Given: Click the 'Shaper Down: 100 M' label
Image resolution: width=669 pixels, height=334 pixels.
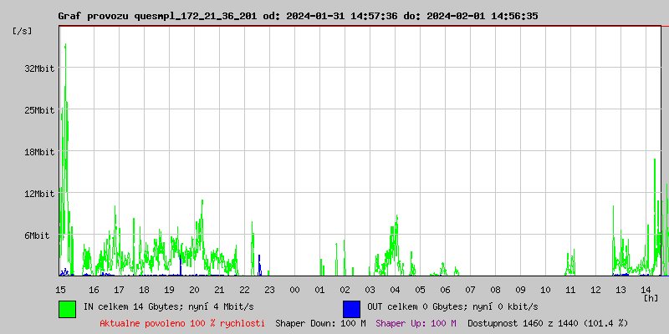Looking at the screenshot, I should [320, 323].
